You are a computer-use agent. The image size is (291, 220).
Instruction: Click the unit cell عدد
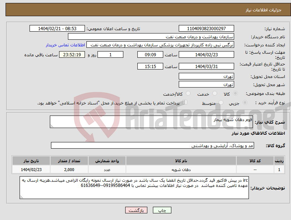(107, 169)
